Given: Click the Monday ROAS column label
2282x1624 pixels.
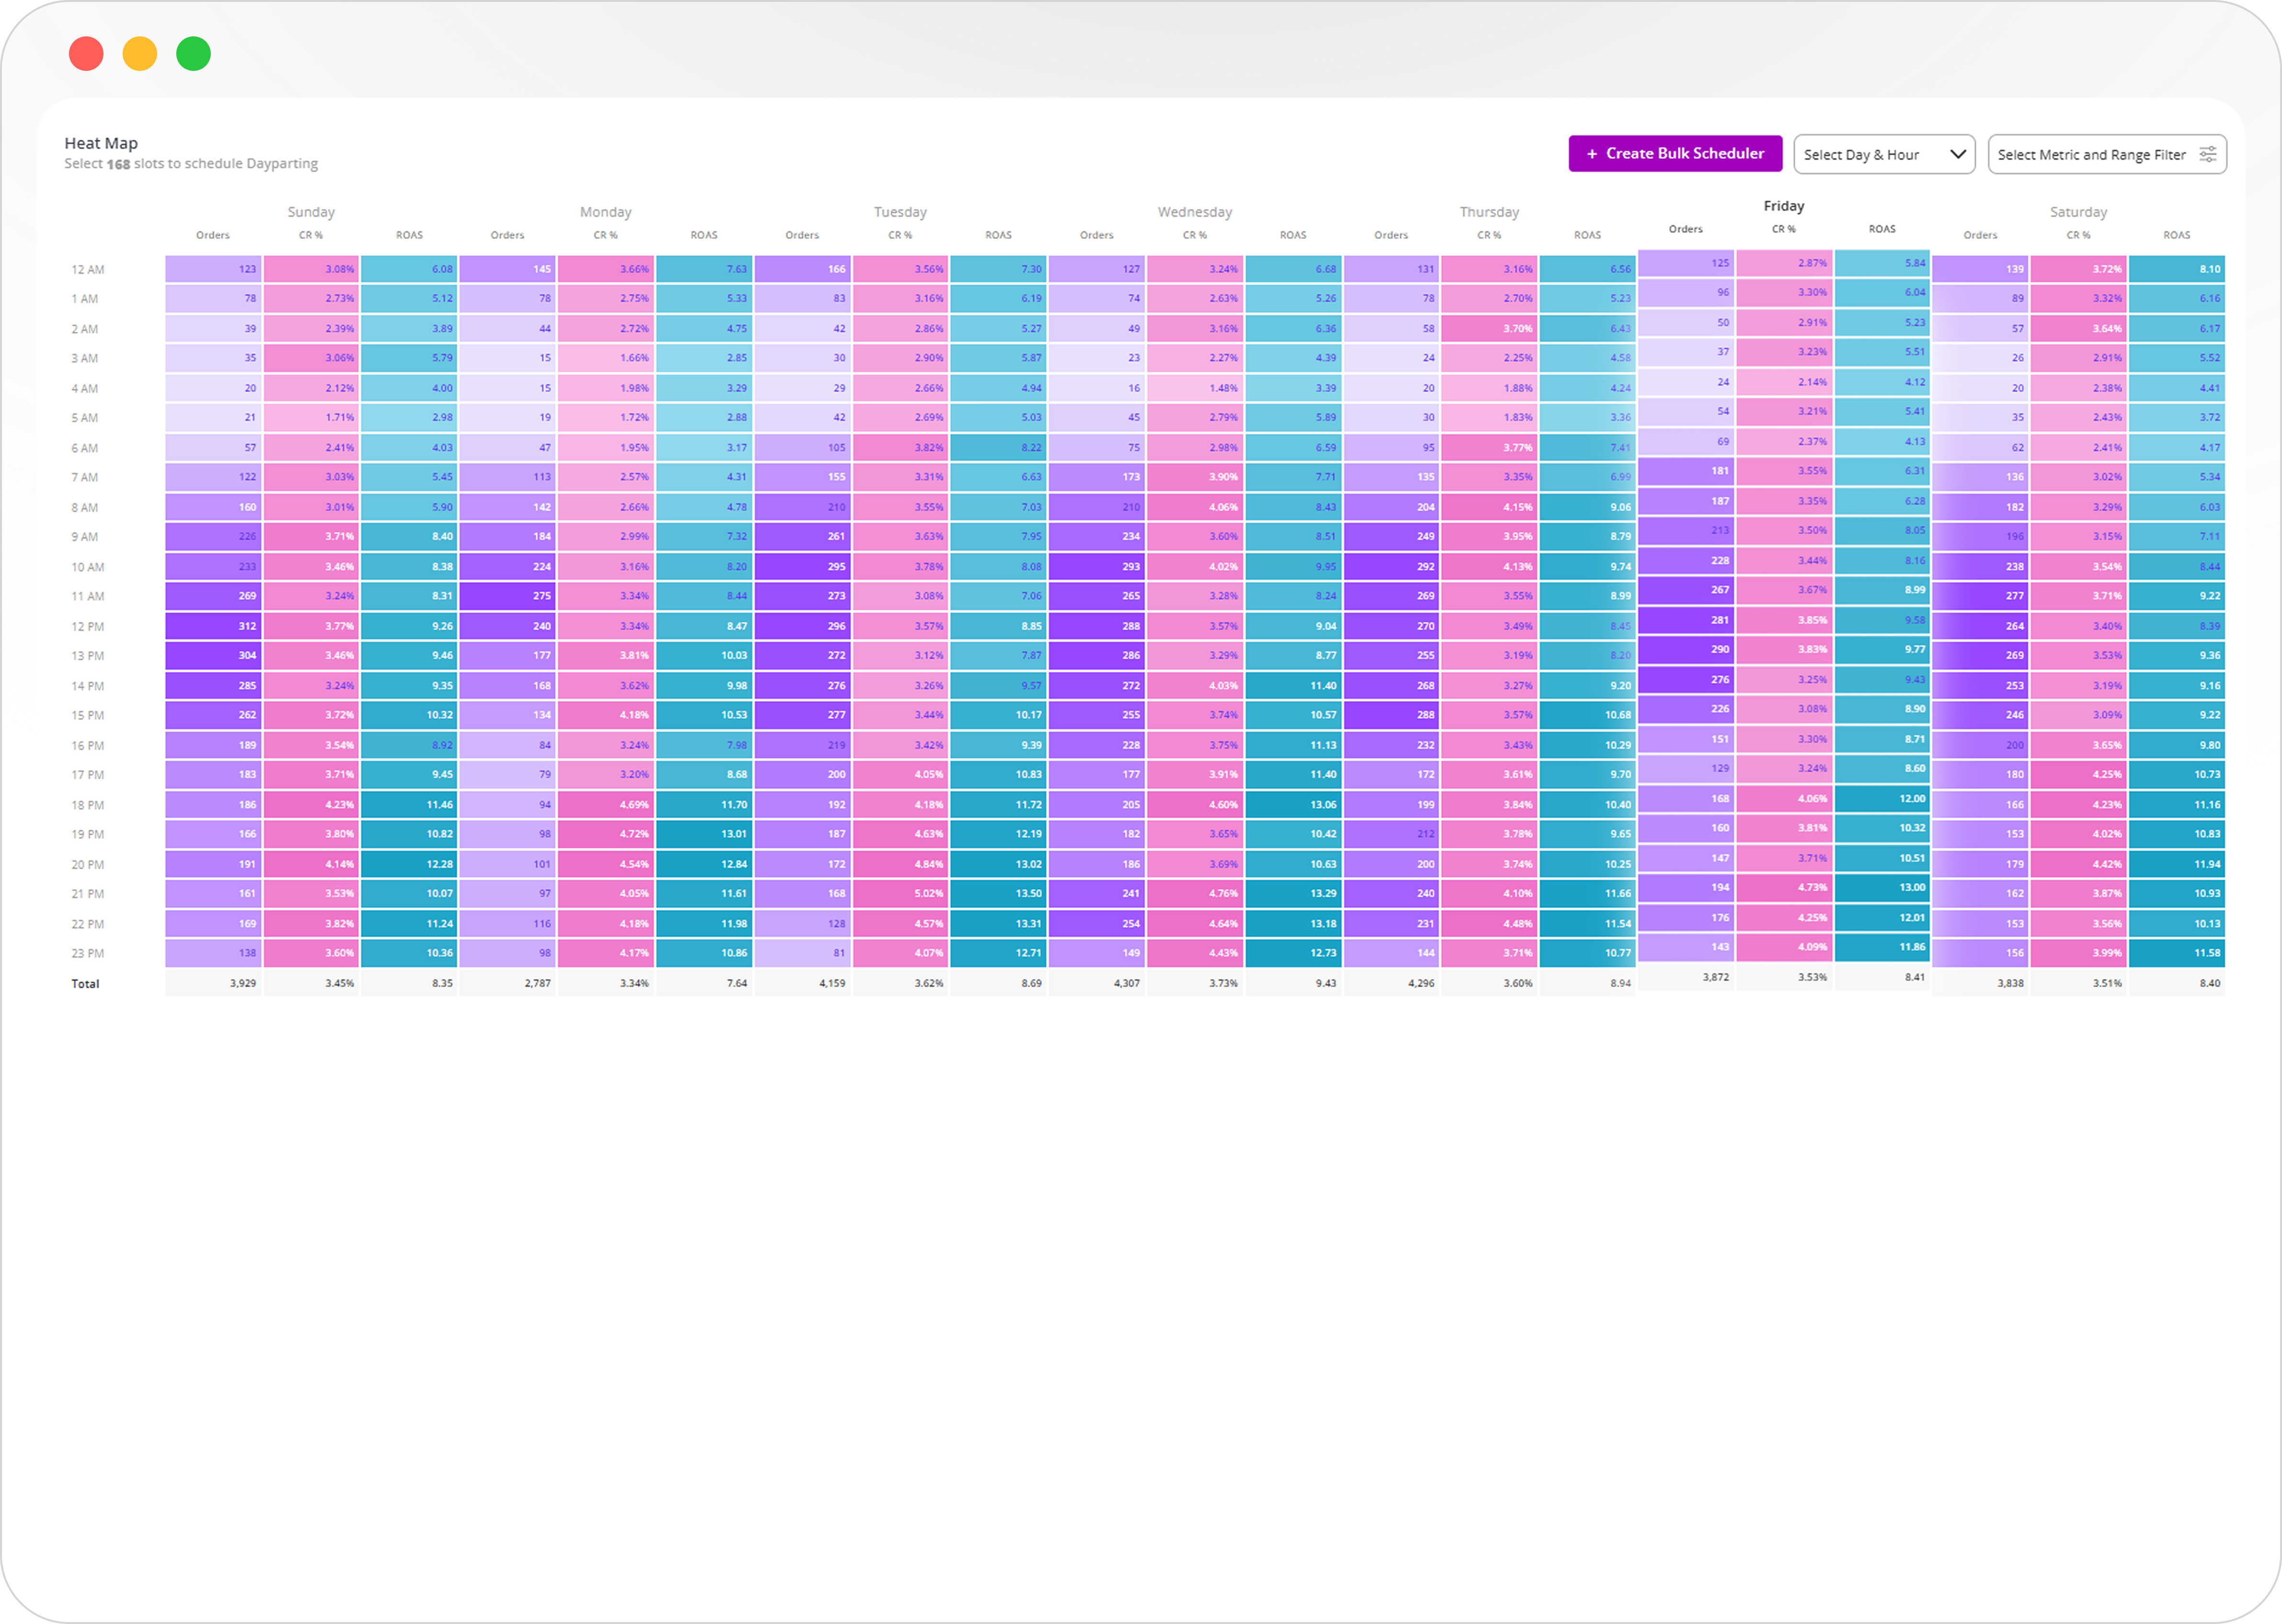Looking at the screenshot, I should pos(703,234).
